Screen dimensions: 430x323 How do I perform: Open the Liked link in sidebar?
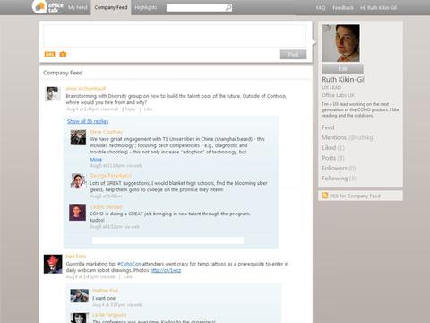[333, 148]
